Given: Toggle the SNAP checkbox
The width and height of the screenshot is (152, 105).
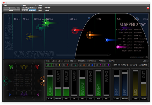Looking at the screenshot, I should click(114, 61).
